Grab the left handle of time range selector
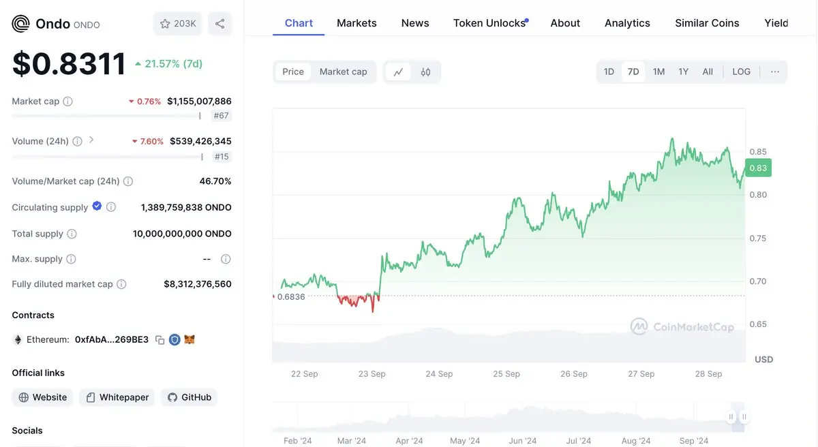This screenshot has height=447, width=818. 731,416
